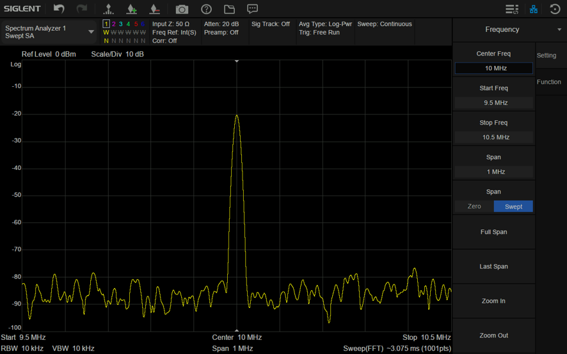The width and height of the screenshot is (567, 354).
Task: Expand the Frequency menu dropdown arrow
Action: pyautogui.click(x=559, y=29)
